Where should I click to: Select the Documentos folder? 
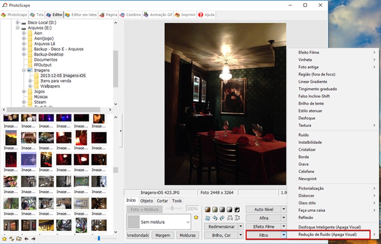pyautogui.click(x=46, y=60)
